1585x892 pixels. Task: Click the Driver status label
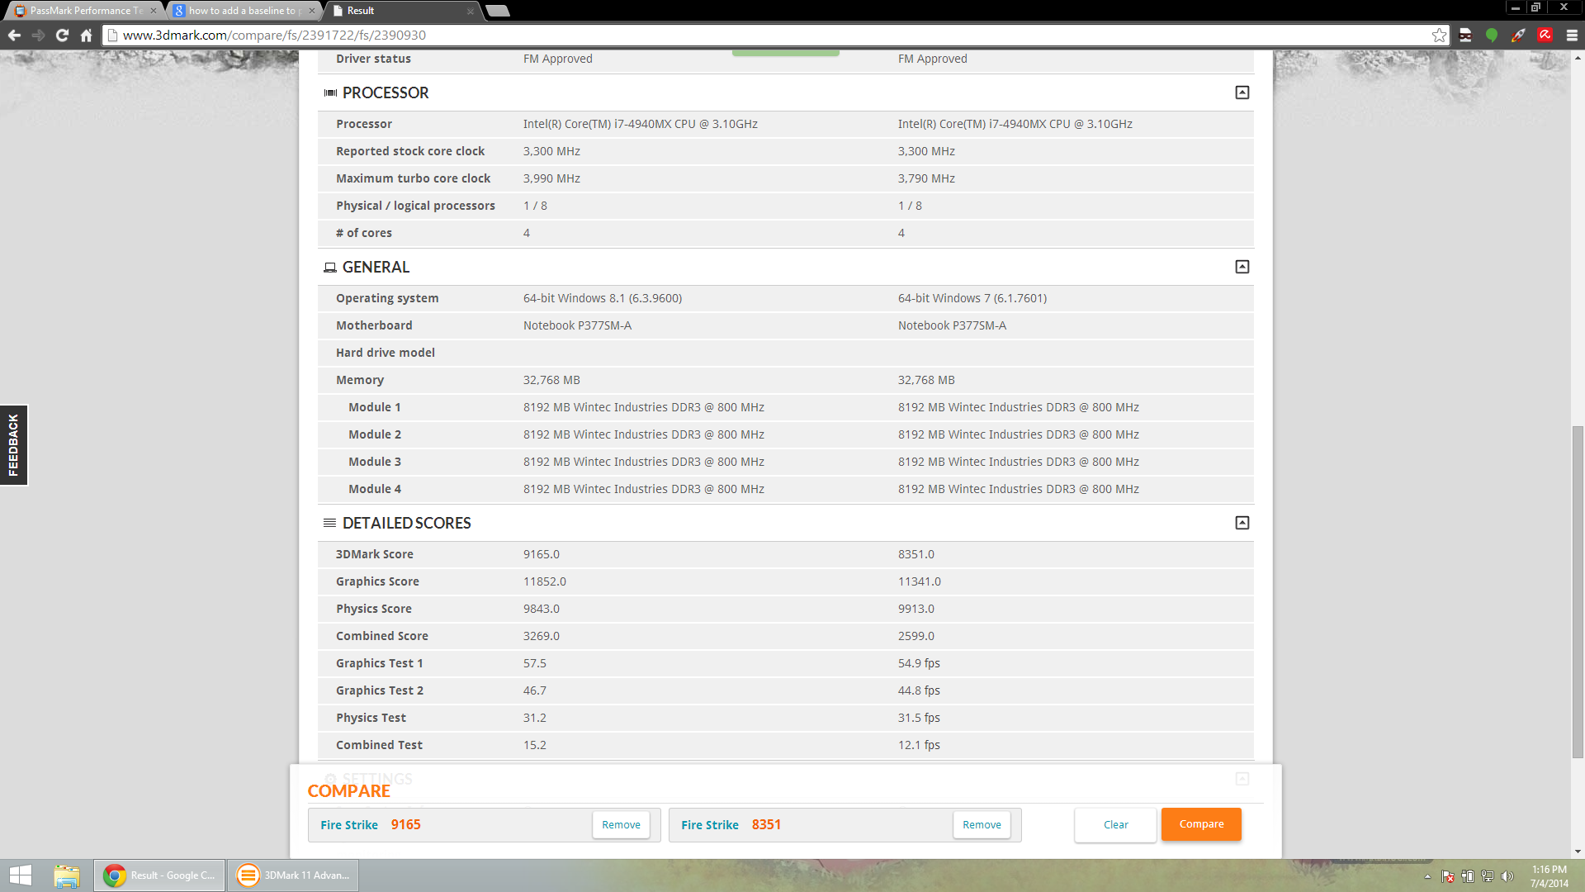[373, 59]
